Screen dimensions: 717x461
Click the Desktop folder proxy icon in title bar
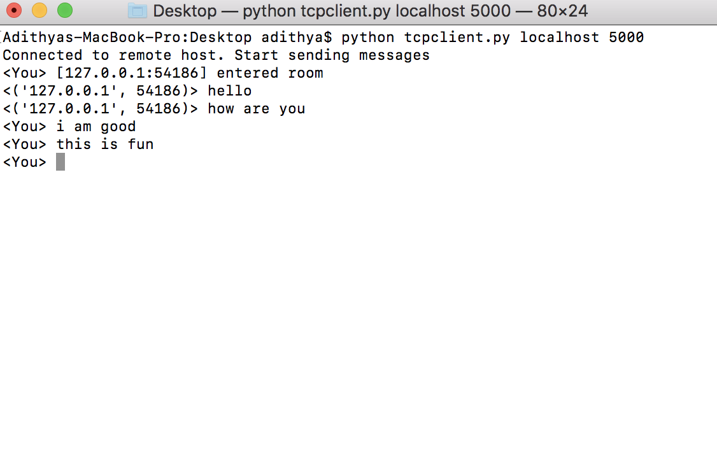(x=137, y=11)
